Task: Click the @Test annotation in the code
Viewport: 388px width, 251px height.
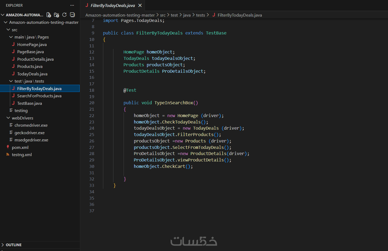Action: pyautogui.click(x=130, y=90)
